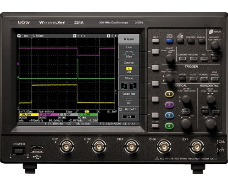The height and width of the screenshot is (193, 228).
Task: Select the Trigger menu title tab
Action: (x=129, y=39)
